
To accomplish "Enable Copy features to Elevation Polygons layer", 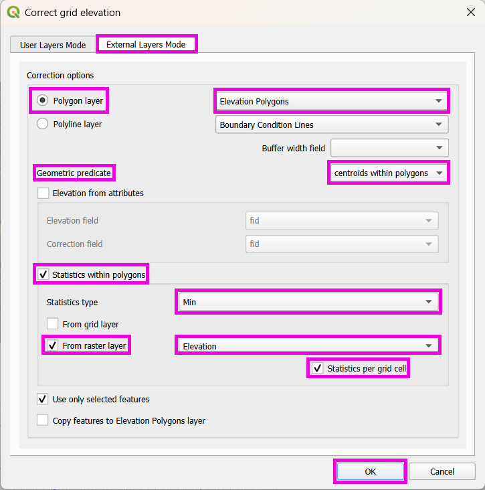I will 43,421.
